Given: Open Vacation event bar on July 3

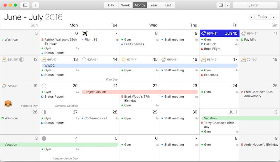Looking at the screenshot, I should coord(59,144).
